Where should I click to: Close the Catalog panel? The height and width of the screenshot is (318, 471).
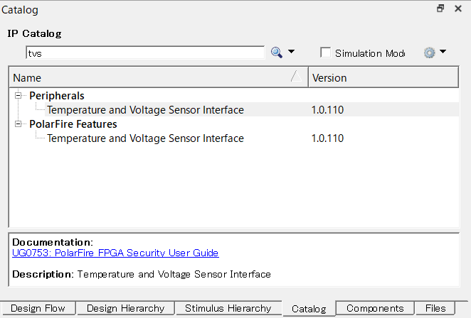pyautogui.click(x=458, y=9)
